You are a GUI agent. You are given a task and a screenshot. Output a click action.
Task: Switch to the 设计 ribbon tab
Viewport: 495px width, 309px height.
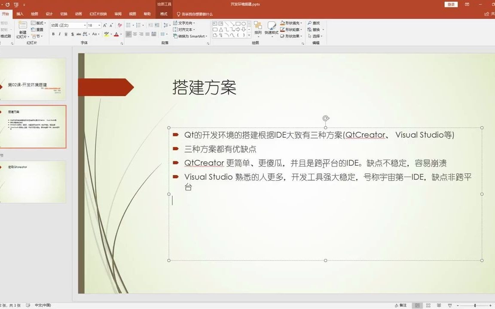49,13
